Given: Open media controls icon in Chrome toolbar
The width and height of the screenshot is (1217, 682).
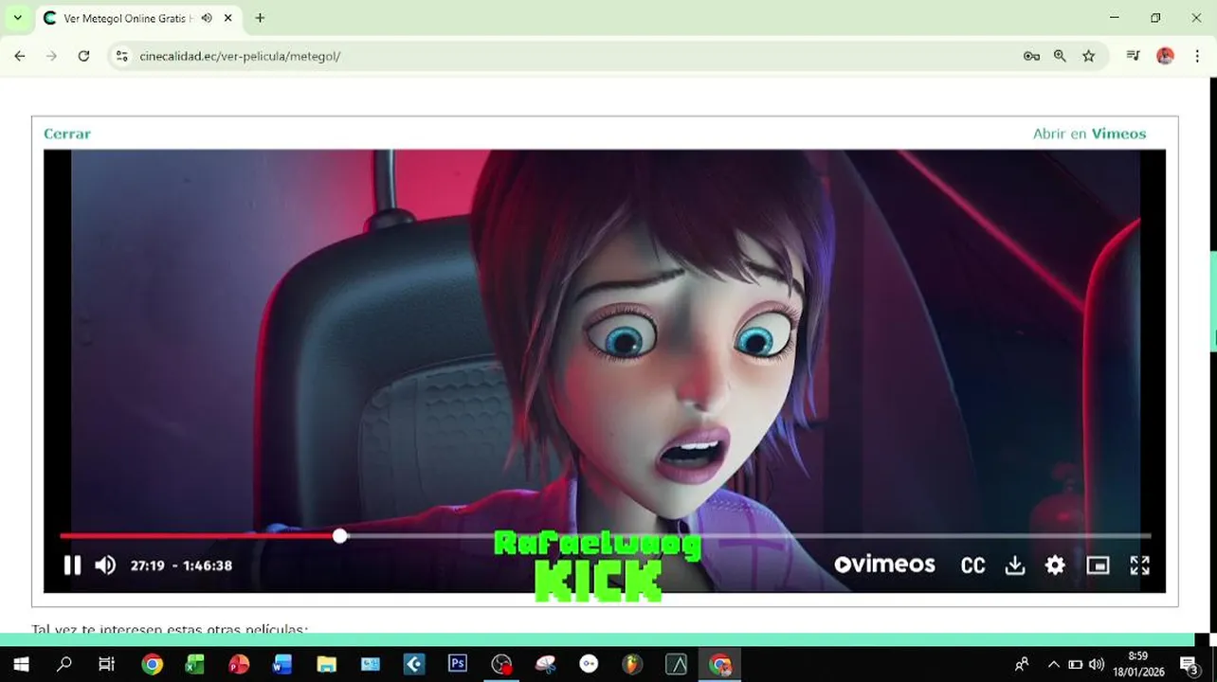Looking at the screenshot, I should (1133, 56).
